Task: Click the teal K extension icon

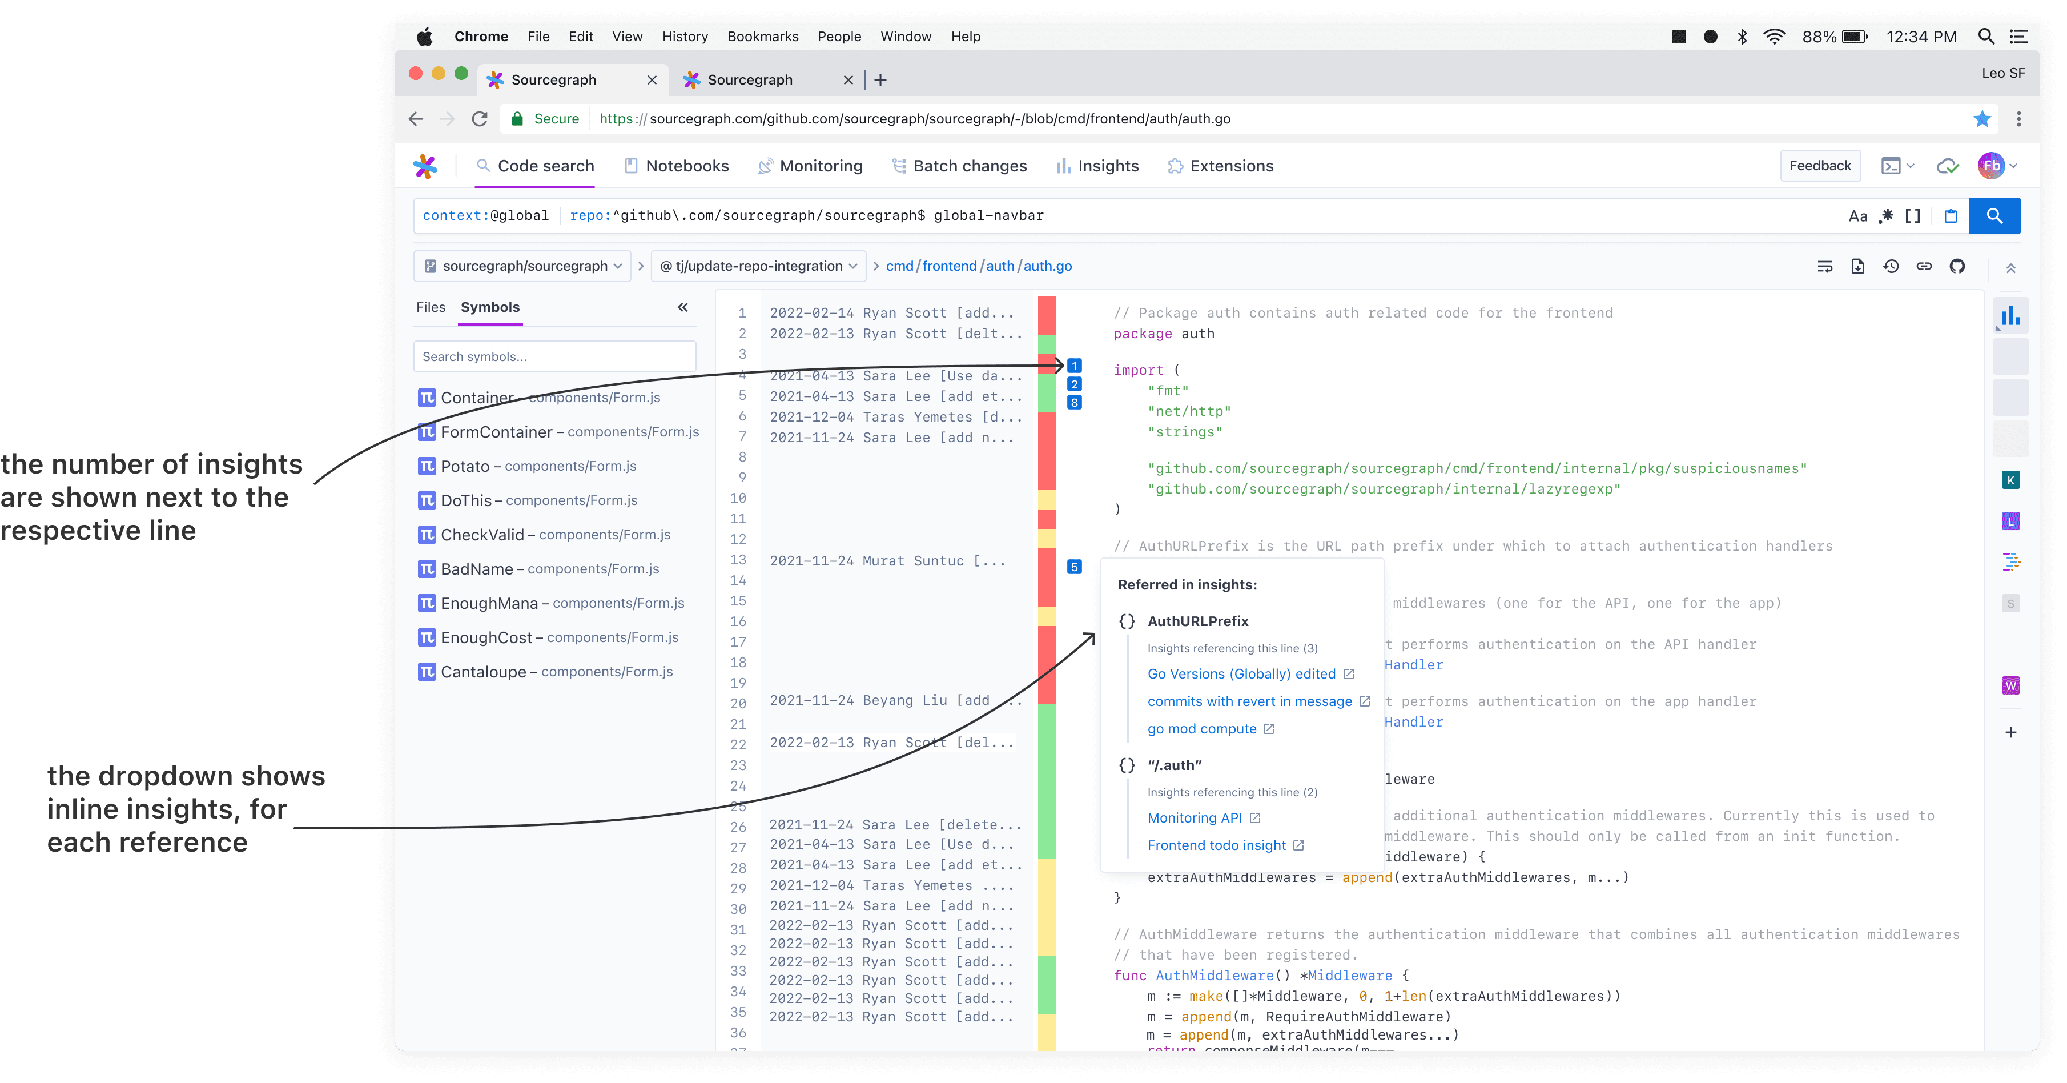Action: [x=2011, y=480]
